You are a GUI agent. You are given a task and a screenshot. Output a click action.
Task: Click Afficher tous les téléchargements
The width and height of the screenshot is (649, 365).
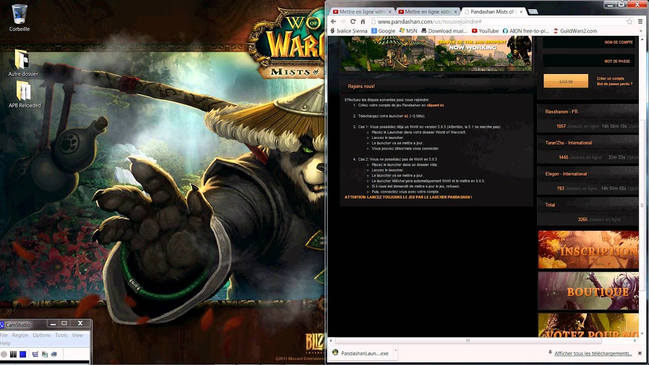click(593, 353)
